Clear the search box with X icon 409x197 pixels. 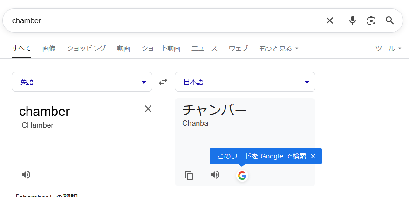click(330, 20)
